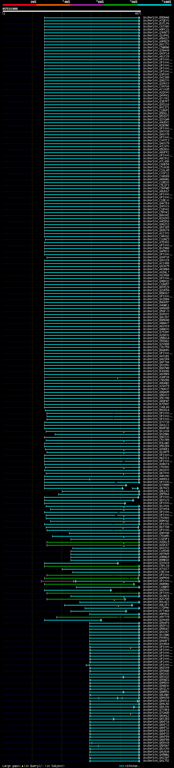Select label UniRef100_Q8H159
174x768 pixels.
[156, 698]
